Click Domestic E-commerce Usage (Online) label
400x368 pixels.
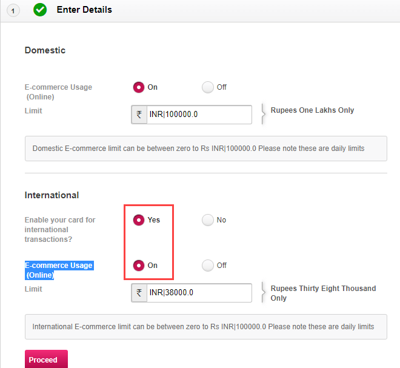coord(58,92)
